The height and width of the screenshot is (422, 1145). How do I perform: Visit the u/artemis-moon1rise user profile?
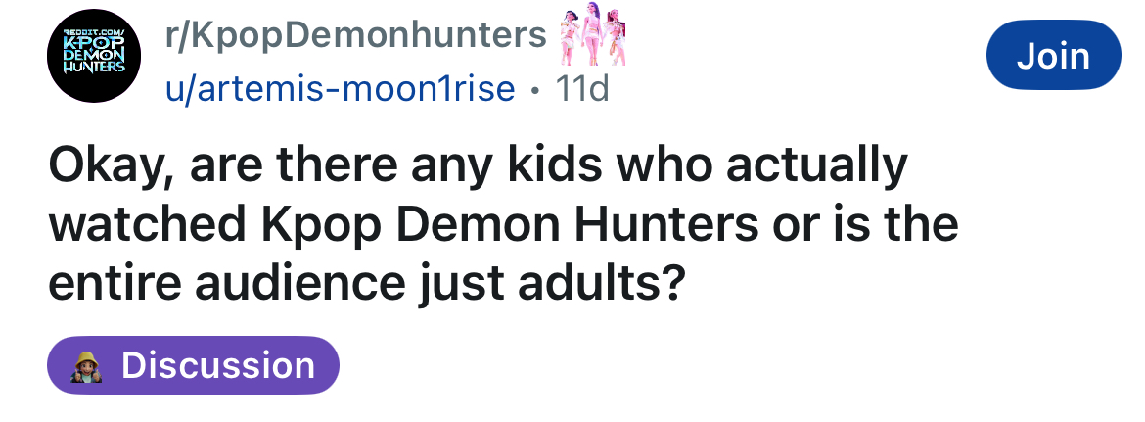click(341, 89)
